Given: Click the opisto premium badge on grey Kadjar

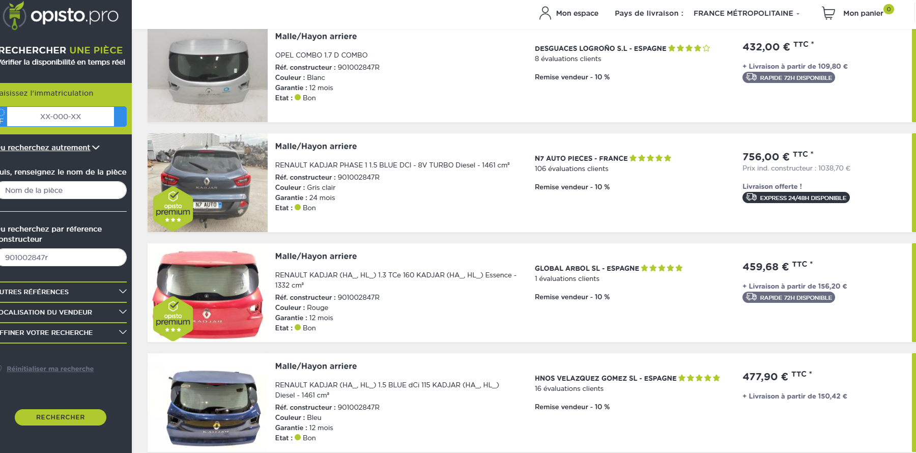Looking at the screenshot, I should tap(173, 209).
